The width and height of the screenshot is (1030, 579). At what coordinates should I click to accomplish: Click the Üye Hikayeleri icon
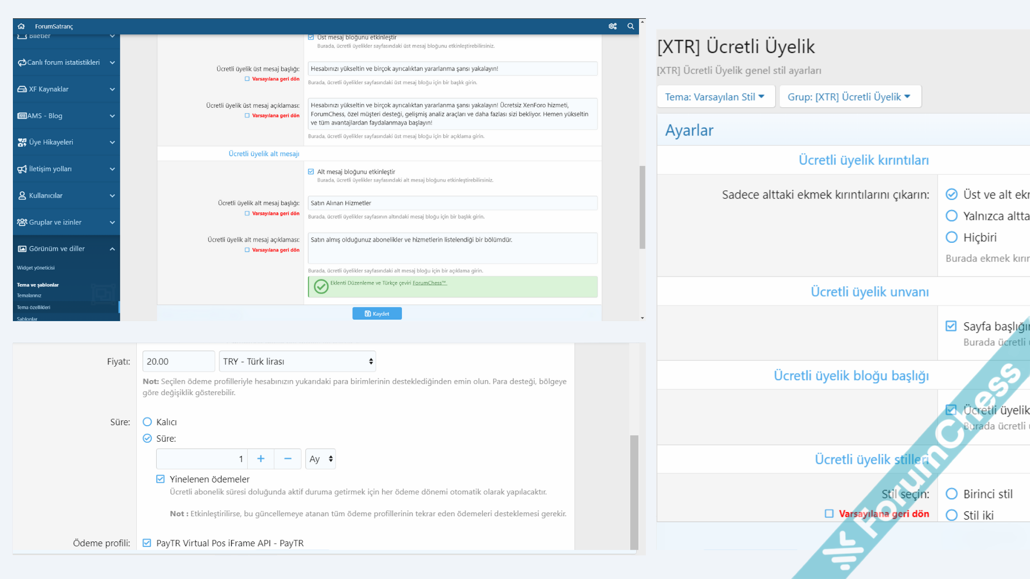click(x=22, y=142)
